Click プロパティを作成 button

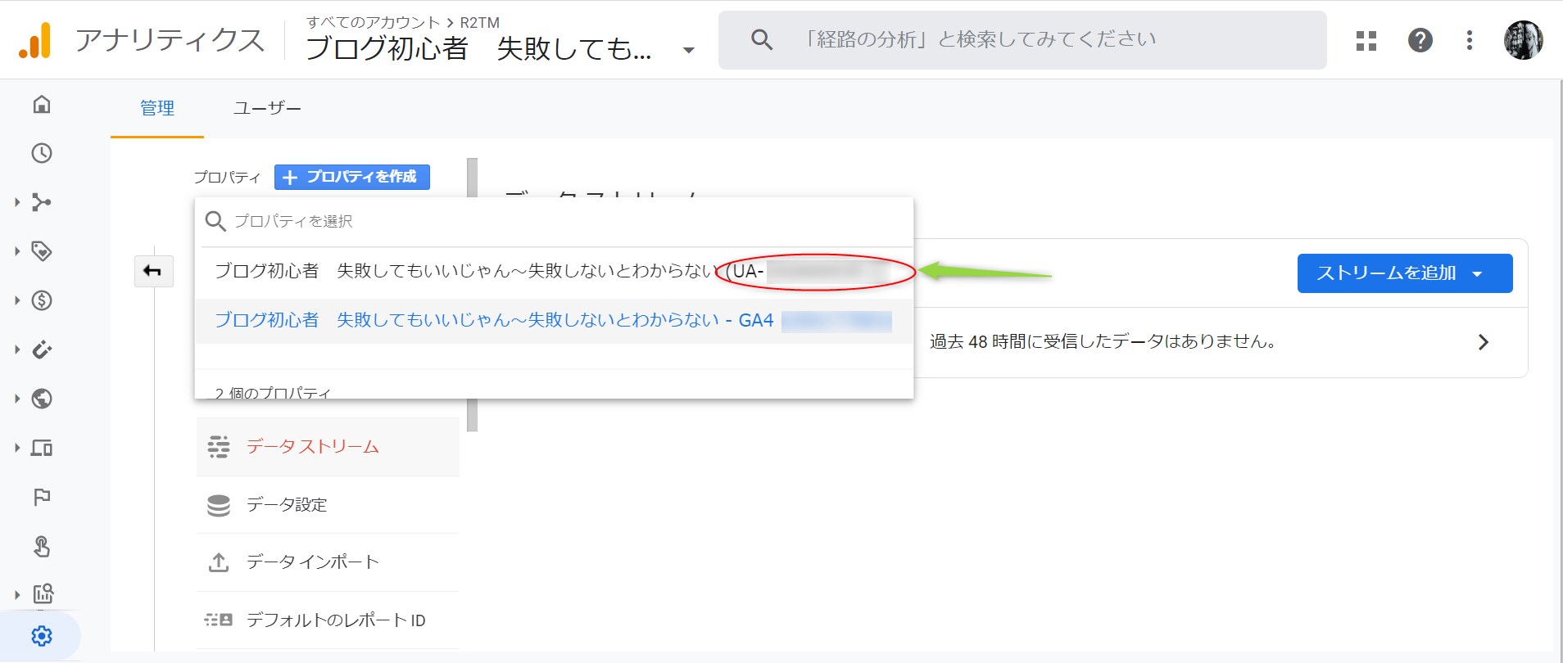[352, 177]
